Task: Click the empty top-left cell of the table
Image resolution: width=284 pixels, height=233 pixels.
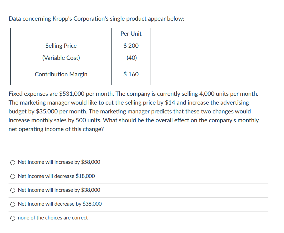Action: coord(61,34)
